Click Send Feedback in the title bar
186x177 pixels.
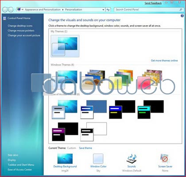[153, 3]
